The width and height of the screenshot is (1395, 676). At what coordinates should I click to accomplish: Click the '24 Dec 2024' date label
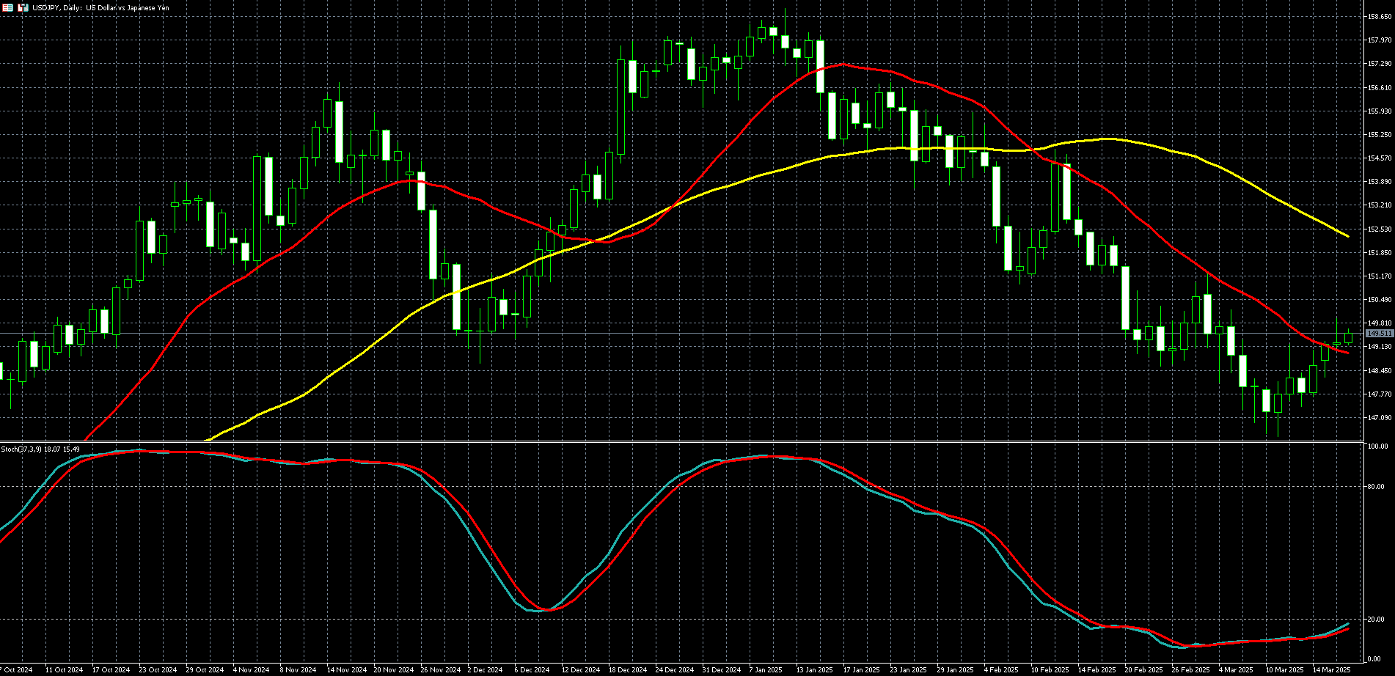click(x=674, y=670)
